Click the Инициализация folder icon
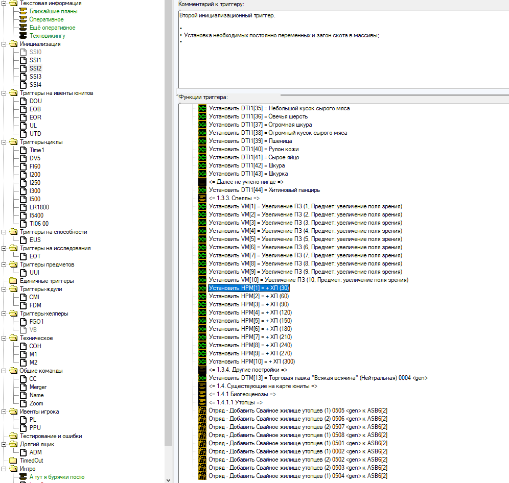This screenshot has width=509, height=483. pos(13,44)
